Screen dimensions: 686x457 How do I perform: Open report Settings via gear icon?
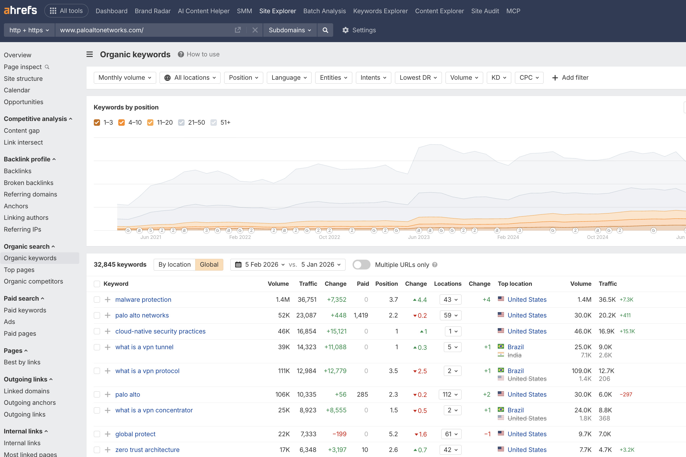(x=345, y=30)
